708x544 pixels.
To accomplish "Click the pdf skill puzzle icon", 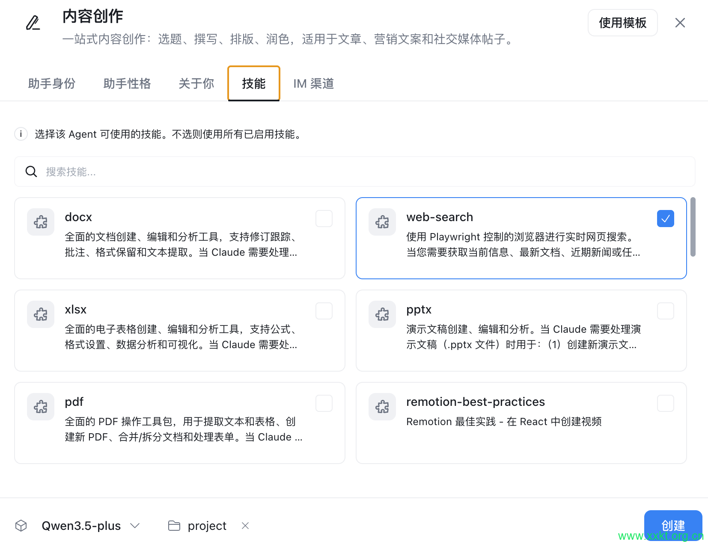I will [41, 407].
